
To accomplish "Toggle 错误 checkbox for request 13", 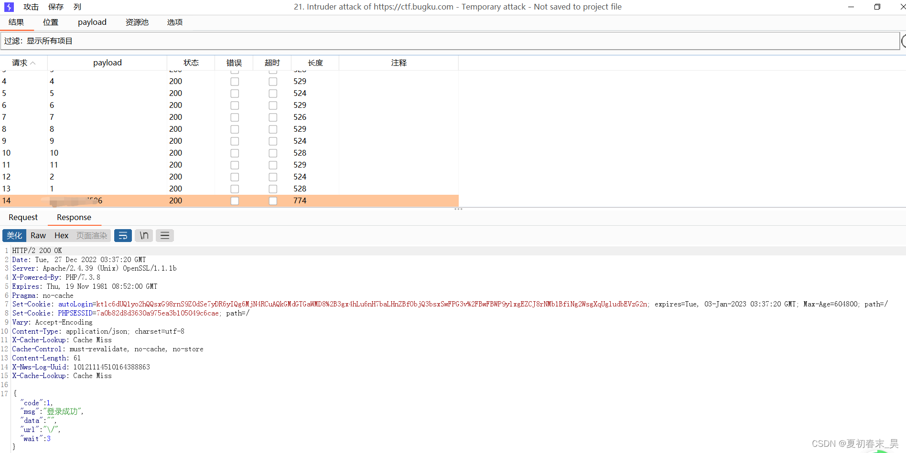I will (x=235, y=189).
